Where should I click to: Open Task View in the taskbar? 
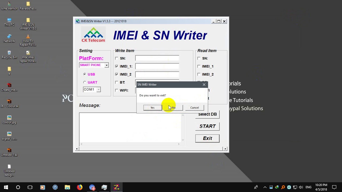click(30, 187)
